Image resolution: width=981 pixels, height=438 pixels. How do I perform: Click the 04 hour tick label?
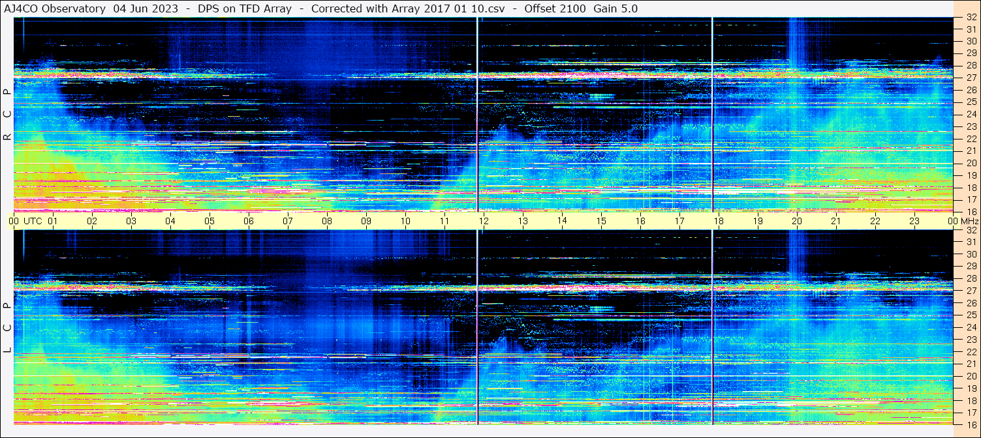(170, 221)
